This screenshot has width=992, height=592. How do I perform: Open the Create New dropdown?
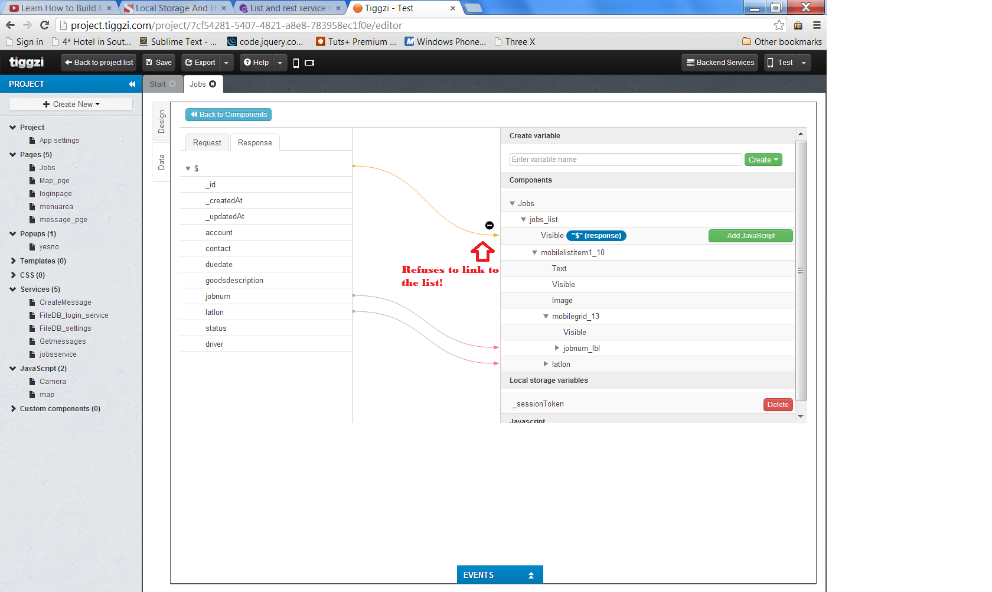(x=71, y=104)
